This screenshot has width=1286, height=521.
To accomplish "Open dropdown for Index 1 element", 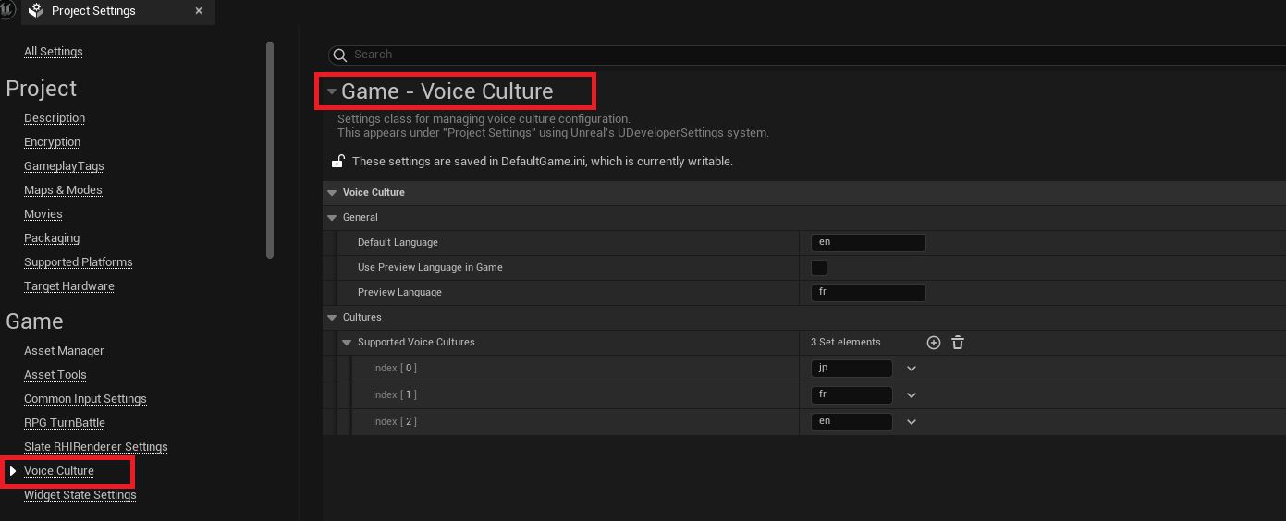I will (912, 395).
